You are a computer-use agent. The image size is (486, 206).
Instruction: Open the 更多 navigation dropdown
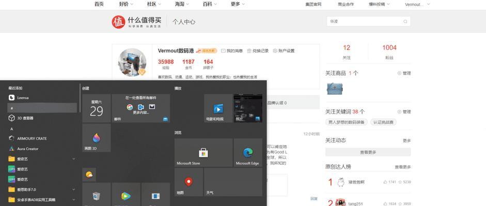(x=238, y=4)
